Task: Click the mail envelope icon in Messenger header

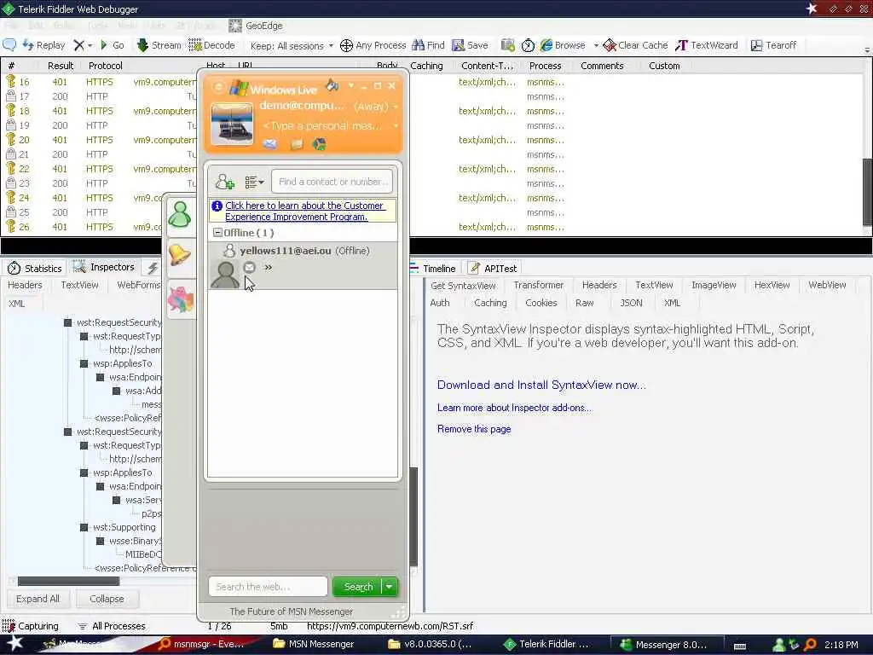Action: coord(270,145)
